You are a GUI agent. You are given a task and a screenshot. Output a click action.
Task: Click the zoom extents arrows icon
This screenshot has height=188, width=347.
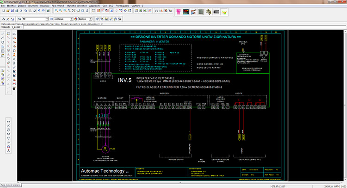[74, 11]
